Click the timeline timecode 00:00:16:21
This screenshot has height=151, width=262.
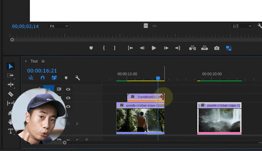[42, 71]
